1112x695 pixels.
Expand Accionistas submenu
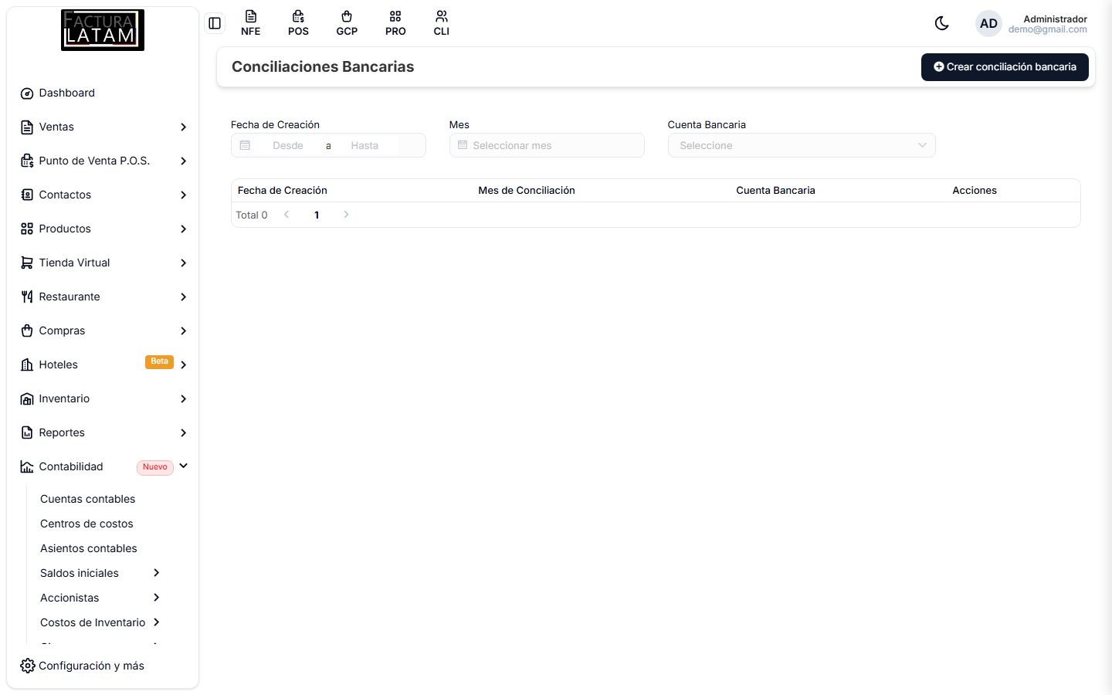tap(100, 598)
